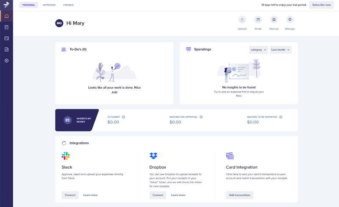This screenshot has width=339, height=207.
Task: Click the Card Integration title
Action: tap(242, 167)
